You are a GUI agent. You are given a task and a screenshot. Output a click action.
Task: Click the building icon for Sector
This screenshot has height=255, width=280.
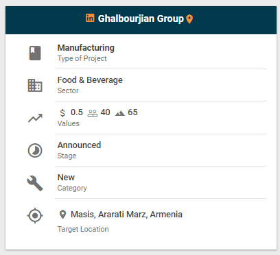click(35, 86)
